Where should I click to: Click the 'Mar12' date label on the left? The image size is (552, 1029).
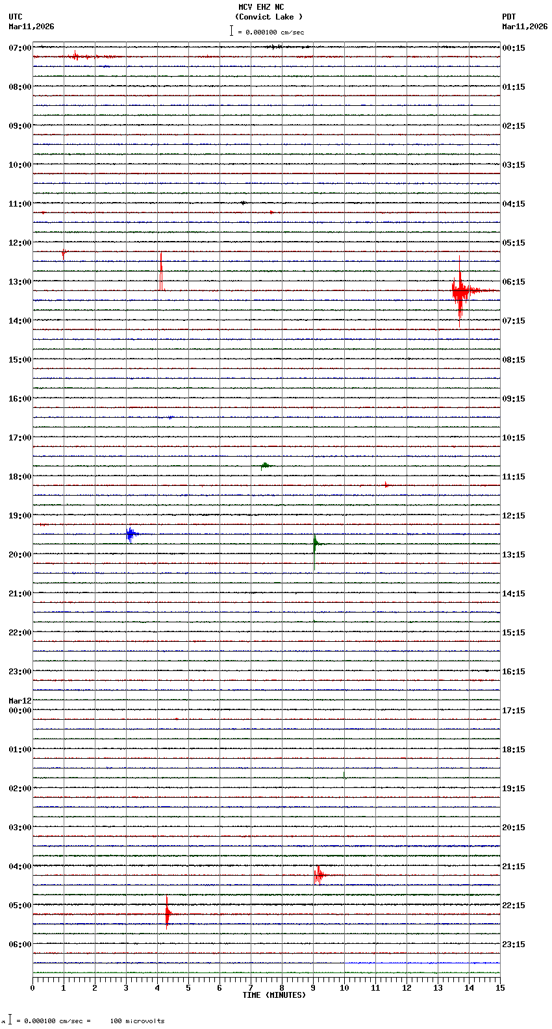pyautogui.click(x=20, y=701)
